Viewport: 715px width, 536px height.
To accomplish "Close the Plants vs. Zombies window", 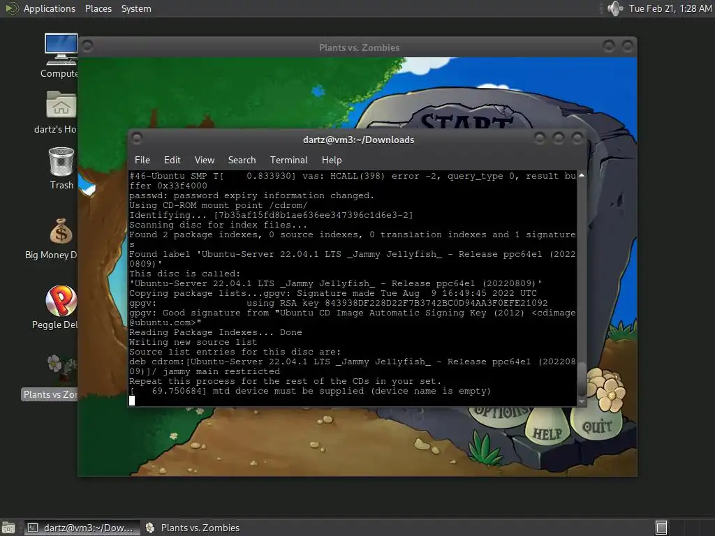I will pyautogui.click(x=628, y=45).
